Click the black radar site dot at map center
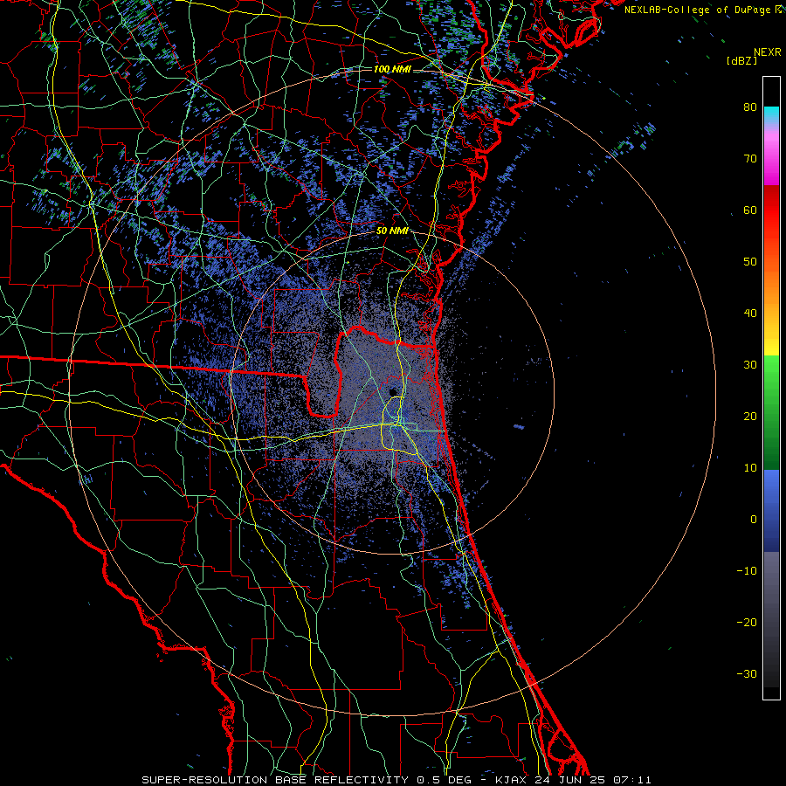The height and width of the screenshot is (786, 786). point(393,392)
